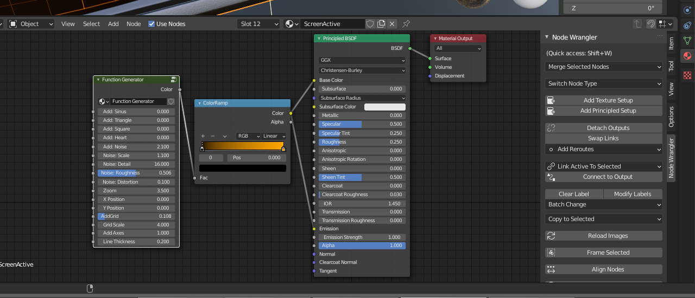Unlink the ScreenActive material with the X icon
Viewport: 695px width, 298px height.
pos(392,24)
